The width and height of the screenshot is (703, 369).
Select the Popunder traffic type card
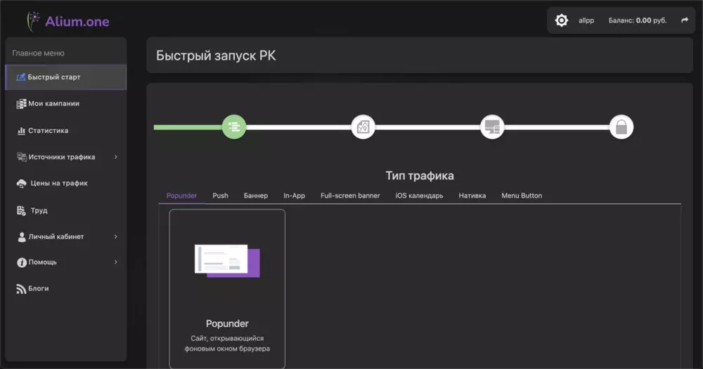227,289
